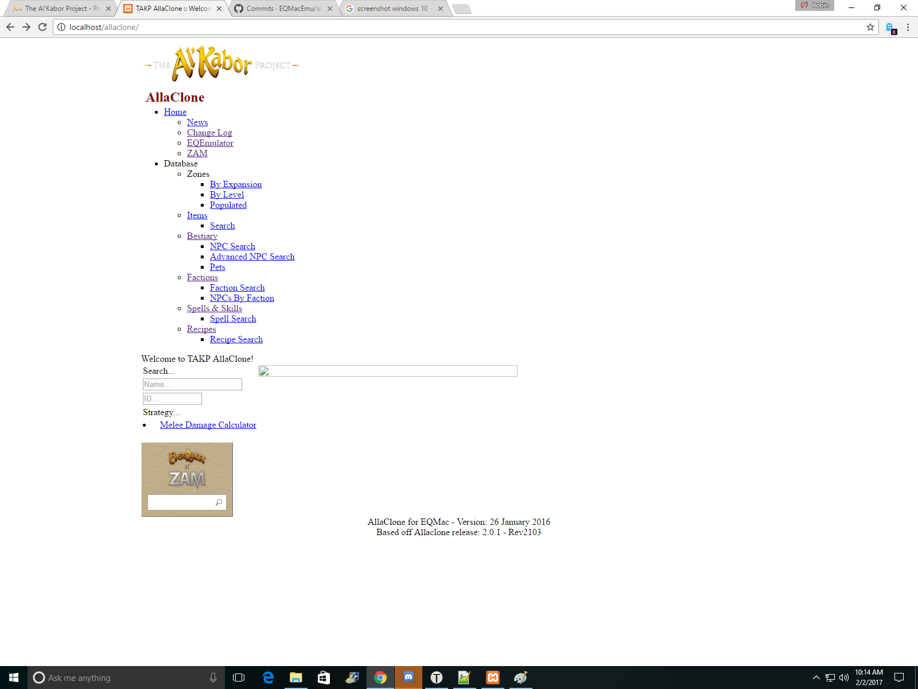Open Spells & Skills link

click(215, 308)
